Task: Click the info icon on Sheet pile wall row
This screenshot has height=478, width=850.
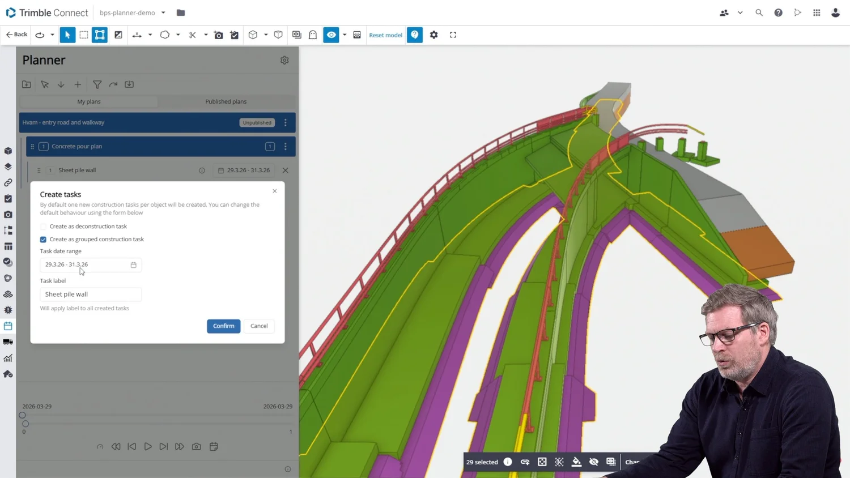Action: (x=202, y=170)
